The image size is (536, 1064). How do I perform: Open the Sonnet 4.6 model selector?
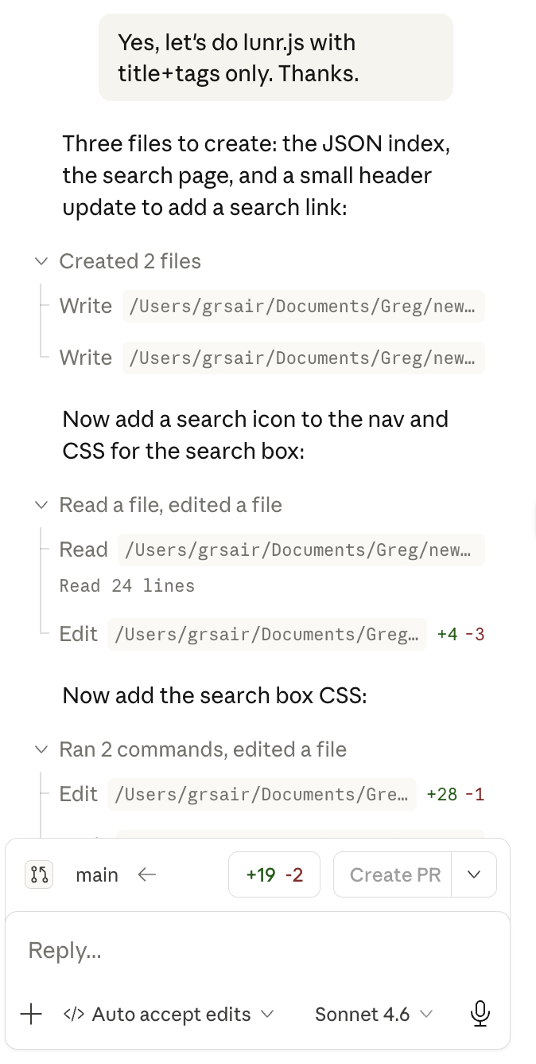[x=374, y=1014]
